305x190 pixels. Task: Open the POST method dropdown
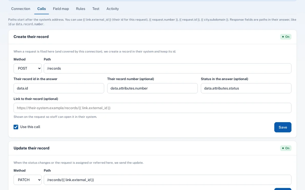click(28, 68)
